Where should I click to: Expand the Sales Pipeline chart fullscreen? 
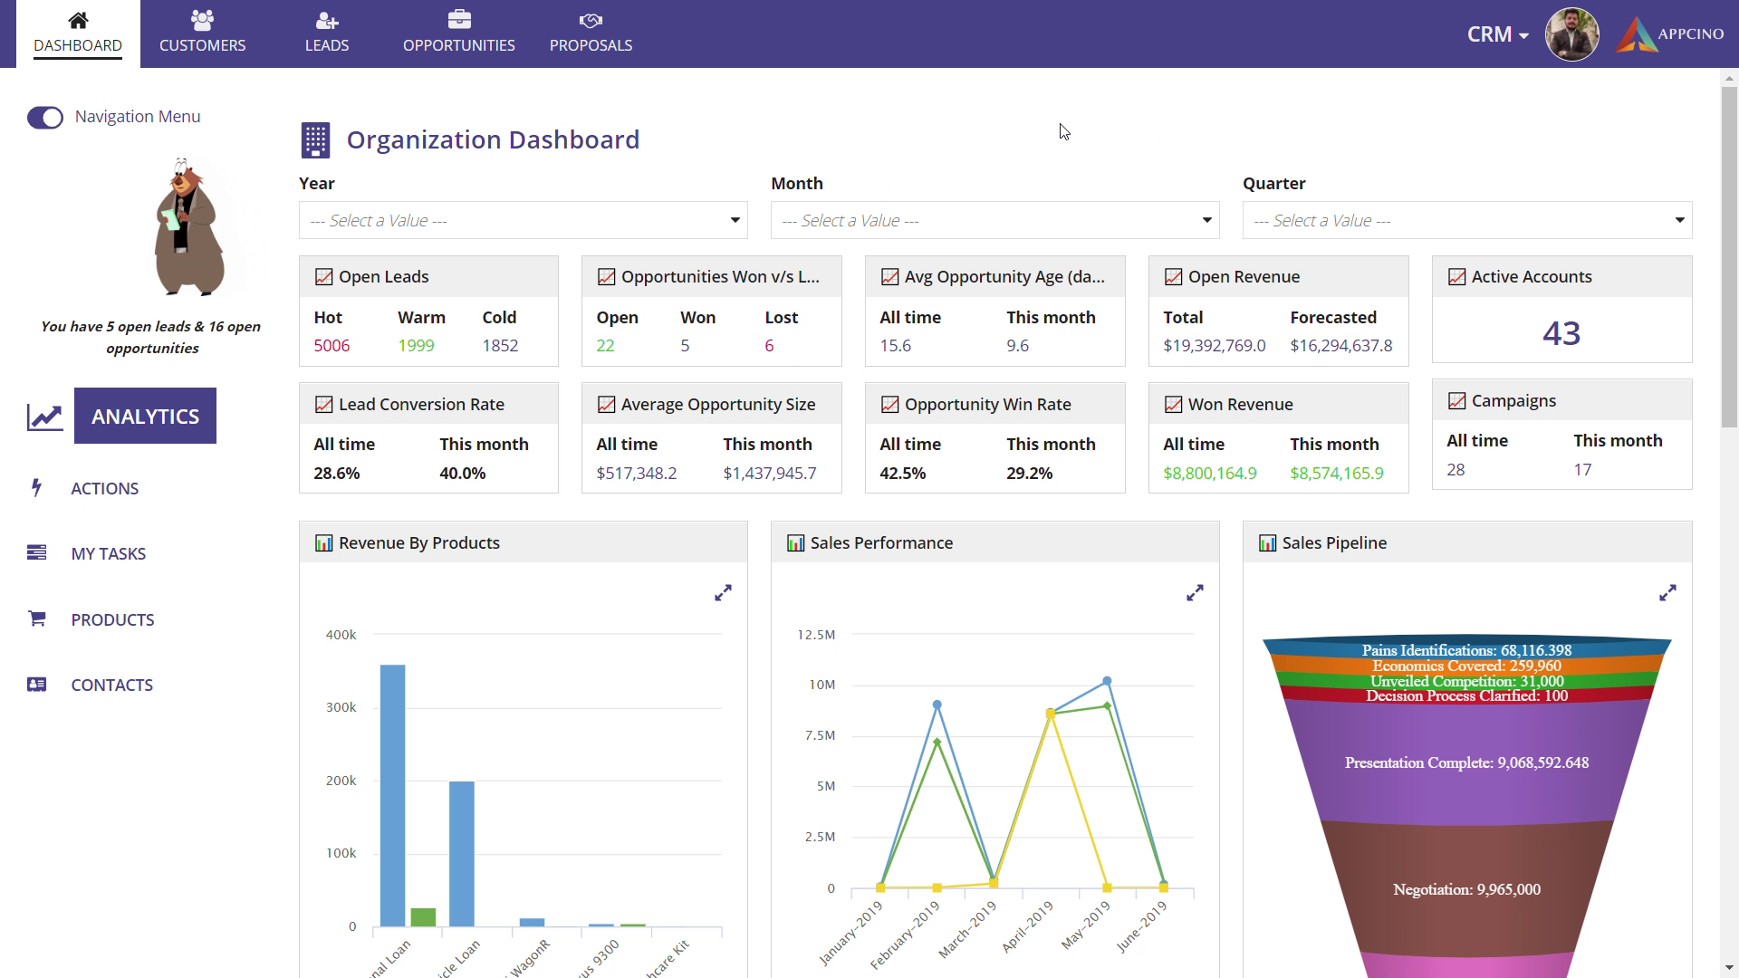(x=1667, y=593)
